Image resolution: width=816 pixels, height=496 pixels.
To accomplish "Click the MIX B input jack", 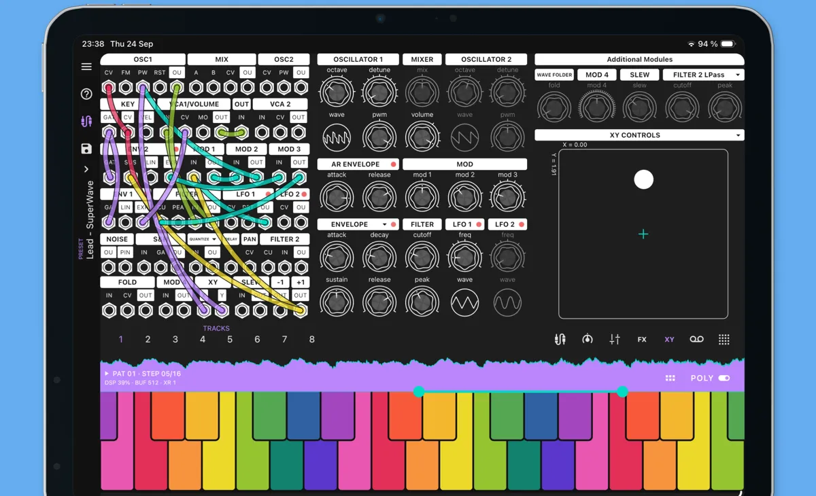I will pyautogui.click(x=214, y=88).
